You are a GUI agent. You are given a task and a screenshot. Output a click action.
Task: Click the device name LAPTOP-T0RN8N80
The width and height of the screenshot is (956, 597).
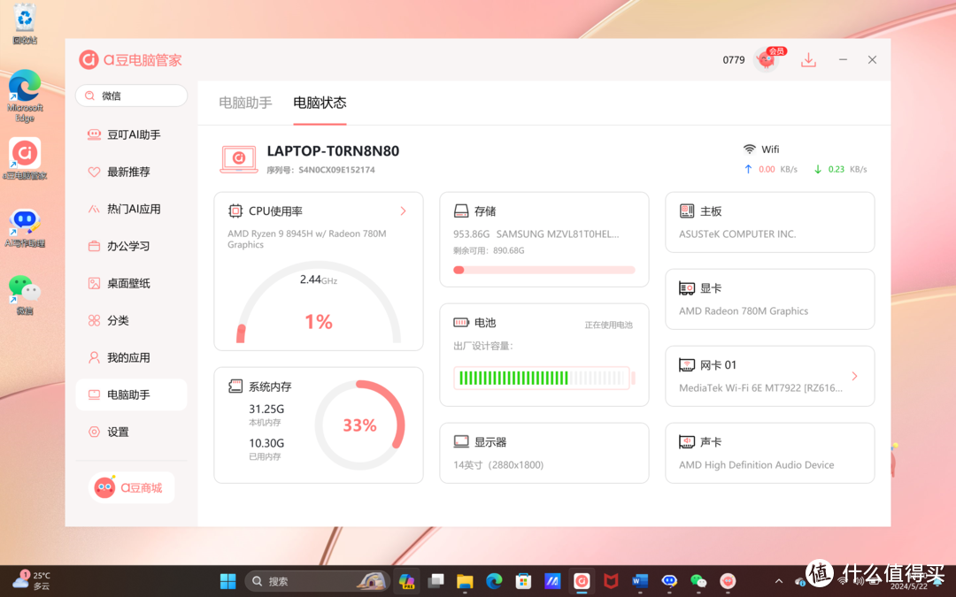(x=333, y=151)
